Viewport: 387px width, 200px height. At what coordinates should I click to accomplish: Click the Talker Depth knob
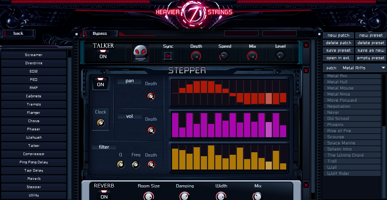tap(196, 56)
